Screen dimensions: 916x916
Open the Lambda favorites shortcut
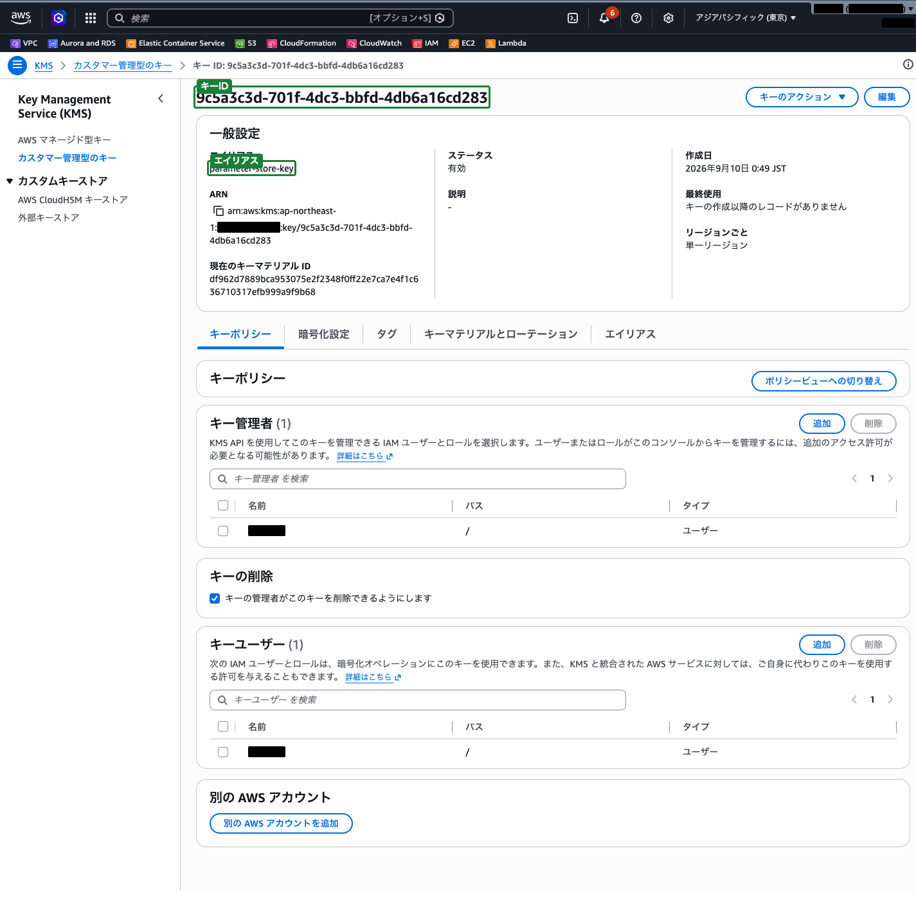(x=506, y=43)
